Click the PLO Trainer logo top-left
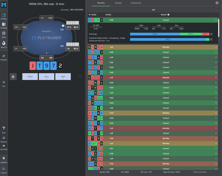The width and height of the screenshot is (222, 176). pos(4,5)
